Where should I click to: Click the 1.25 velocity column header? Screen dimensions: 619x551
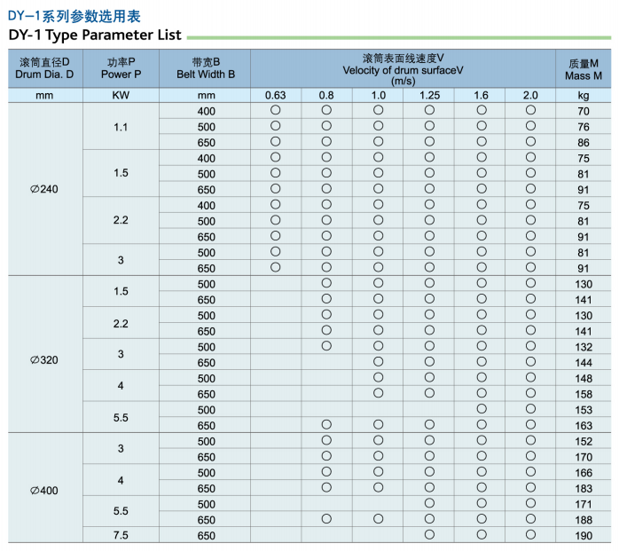pos(429,95)
